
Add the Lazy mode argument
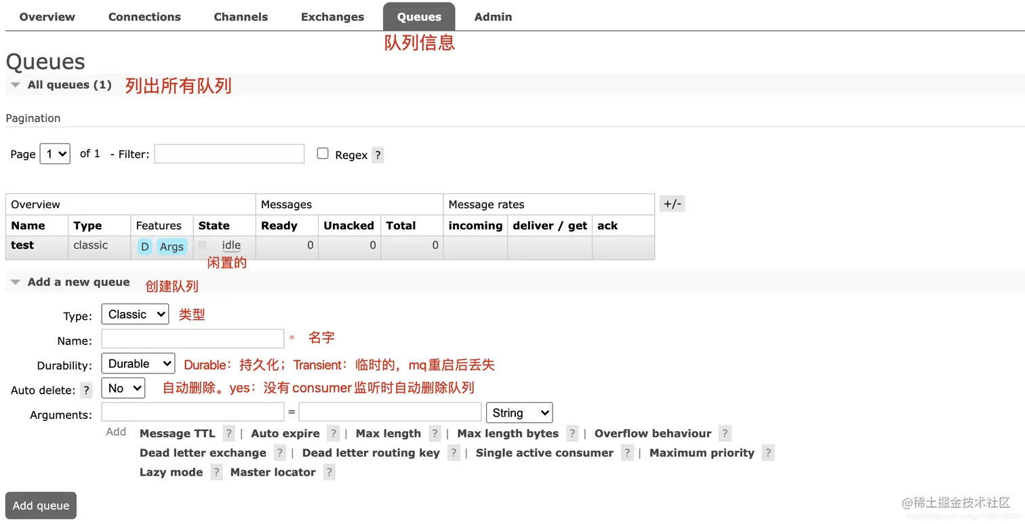tap(171, 472)
